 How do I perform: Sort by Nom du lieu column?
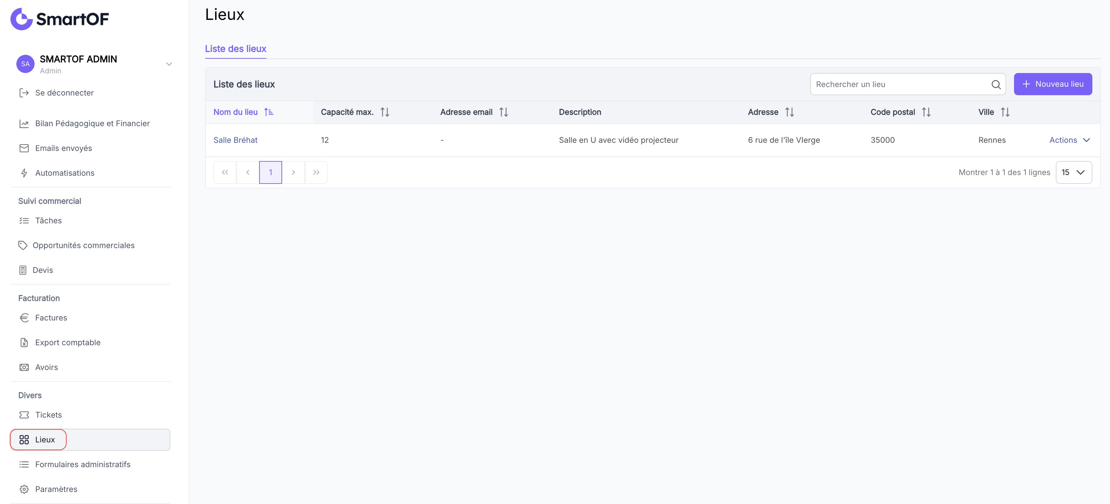235,112
